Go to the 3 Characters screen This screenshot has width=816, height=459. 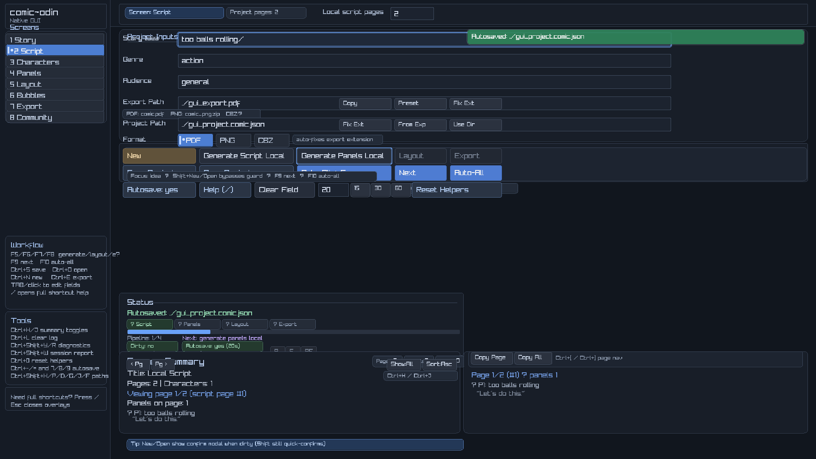(x=55, y=62)
